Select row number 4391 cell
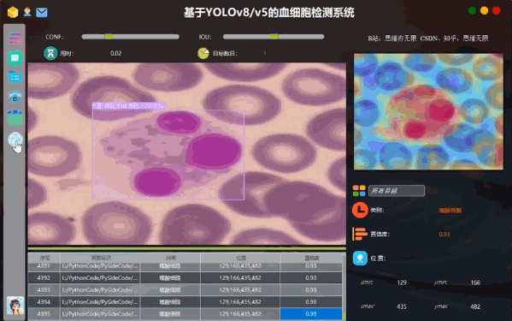 pos(44,266)
